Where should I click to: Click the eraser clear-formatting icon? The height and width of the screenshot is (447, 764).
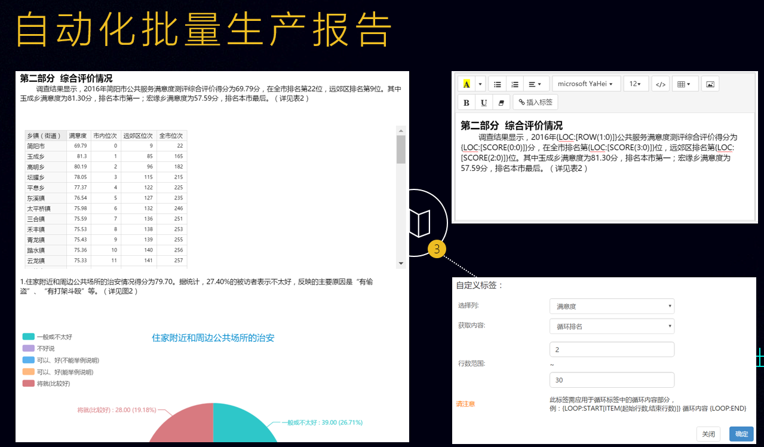[x=501, y=103]
